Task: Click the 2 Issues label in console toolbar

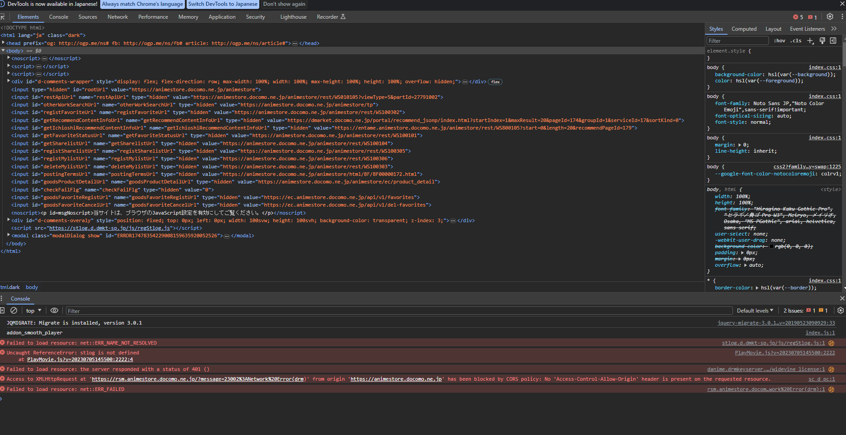Action: coord(793,310)
